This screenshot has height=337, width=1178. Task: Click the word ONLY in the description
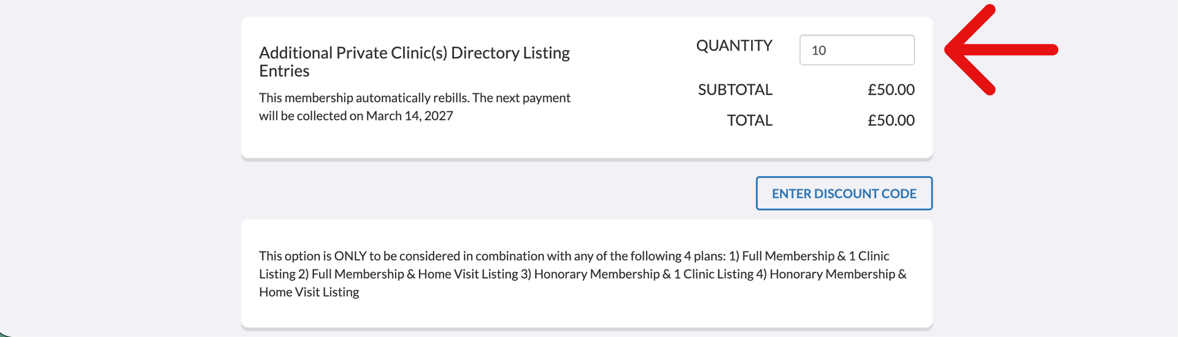tap(350, 256)
